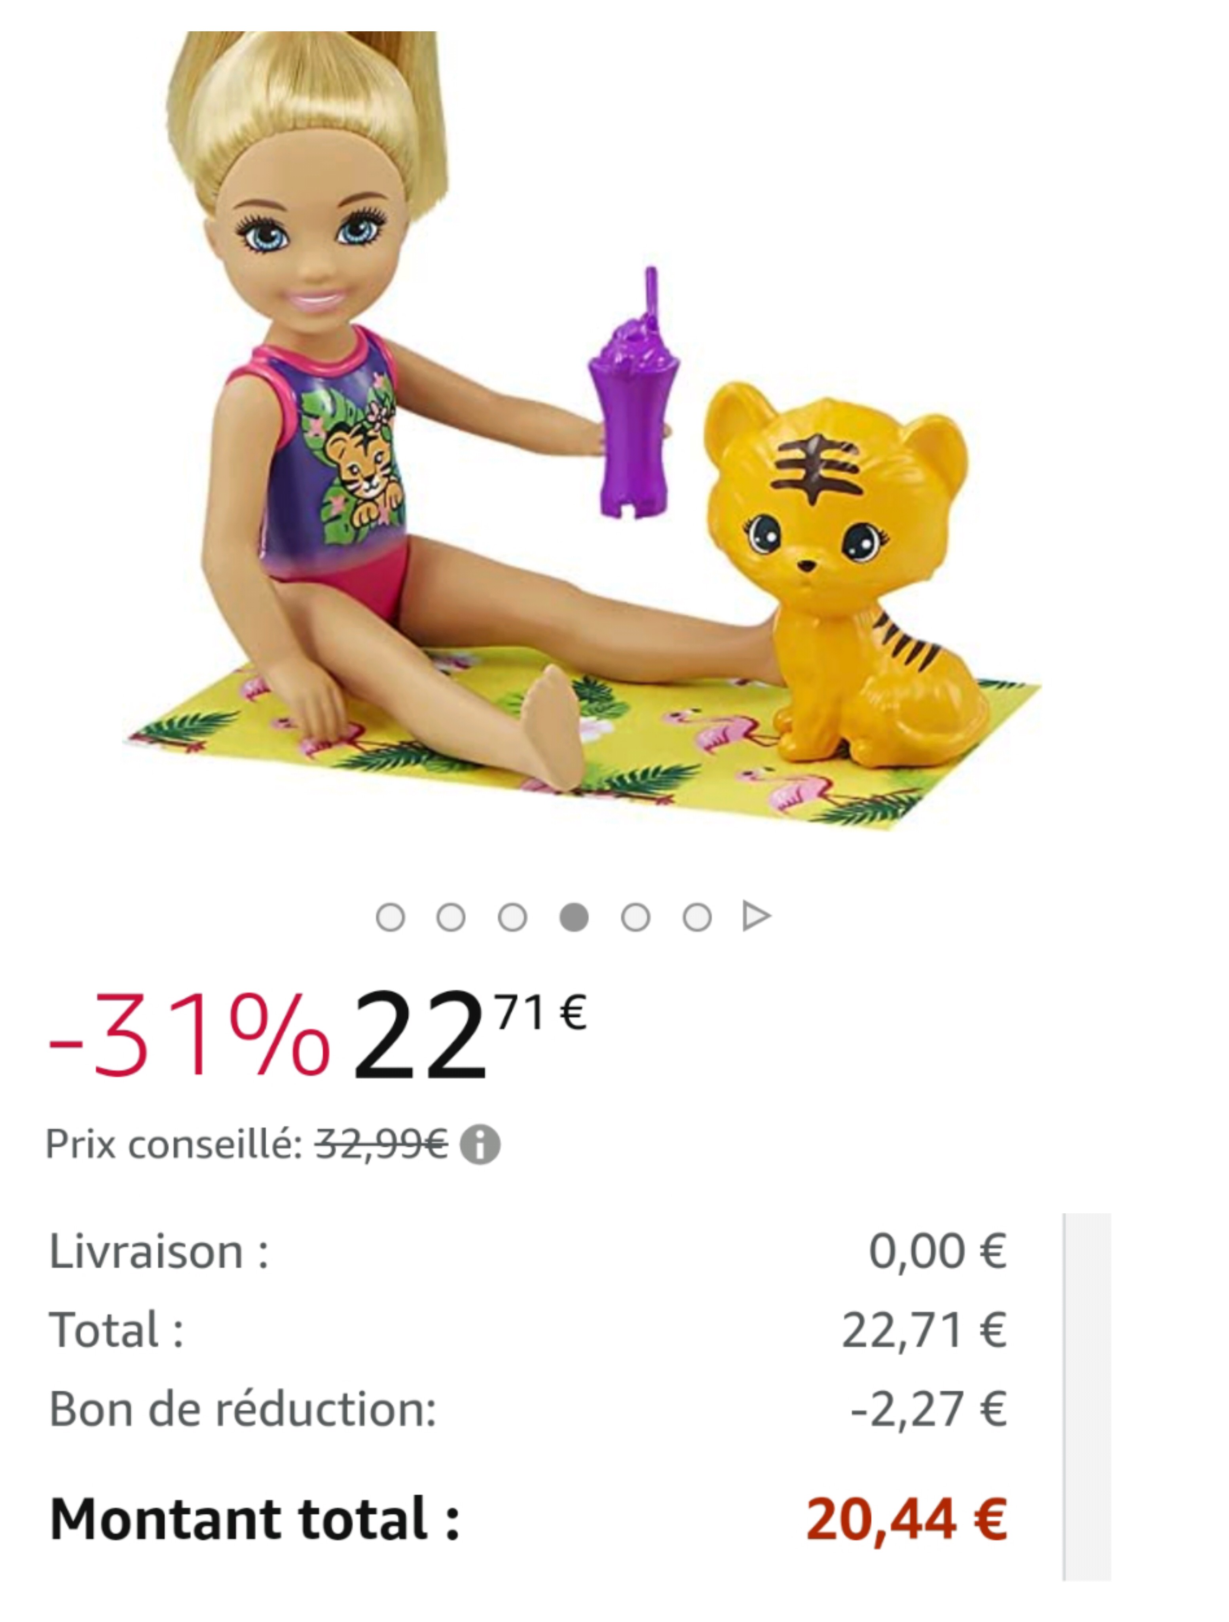Image resolution: width=1229 pixels, height=1622 pixels.
Task: Tap the video play triangle after the dots
Action: click(756, 917)
